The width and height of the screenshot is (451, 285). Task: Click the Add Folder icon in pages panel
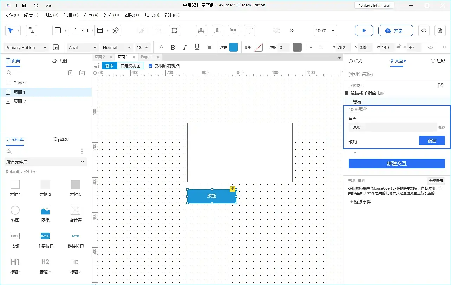click(82, 73)
